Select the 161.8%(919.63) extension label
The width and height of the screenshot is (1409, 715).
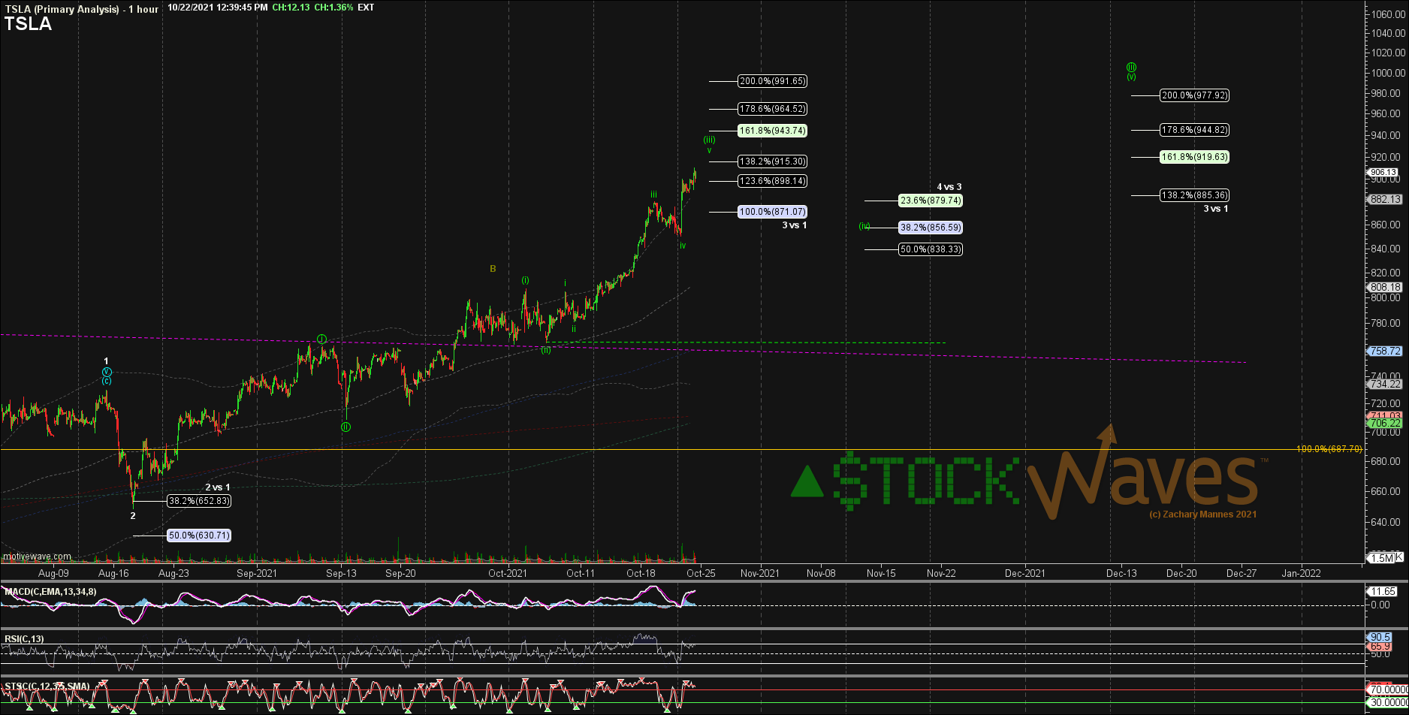[1195, 157]
